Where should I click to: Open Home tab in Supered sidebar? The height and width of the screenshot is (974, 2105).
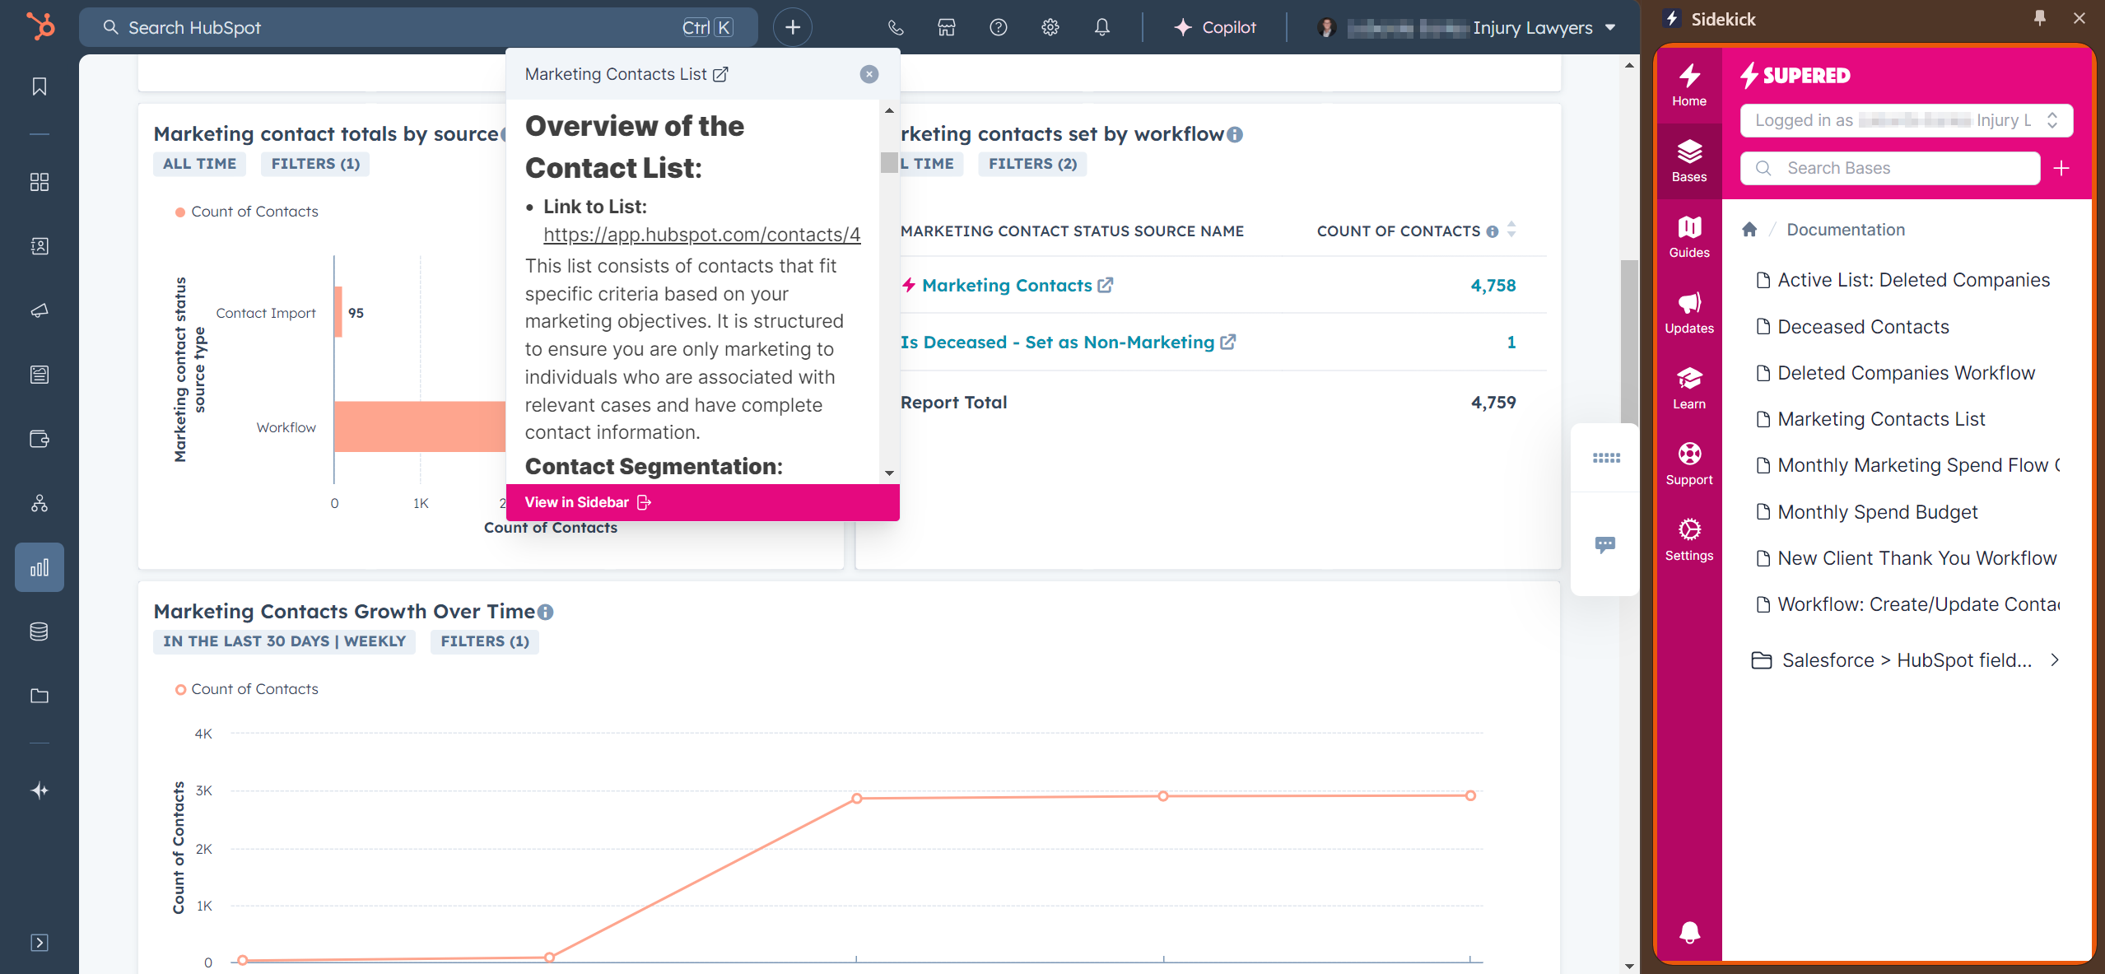tap(1689, 86)
